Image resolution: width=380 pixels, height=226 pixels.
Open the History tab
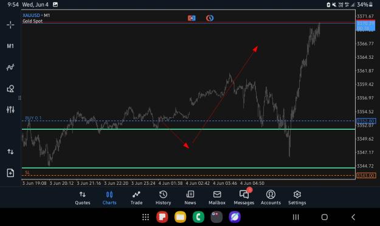pyautogui.click(x=163, y=198)
